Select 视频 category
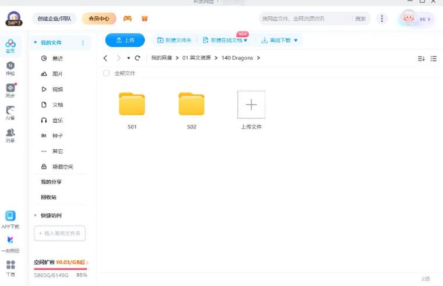 (58, 90)
